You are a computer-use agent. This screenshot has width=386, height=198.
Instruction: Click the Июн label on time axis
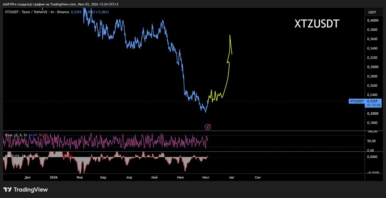180,177
